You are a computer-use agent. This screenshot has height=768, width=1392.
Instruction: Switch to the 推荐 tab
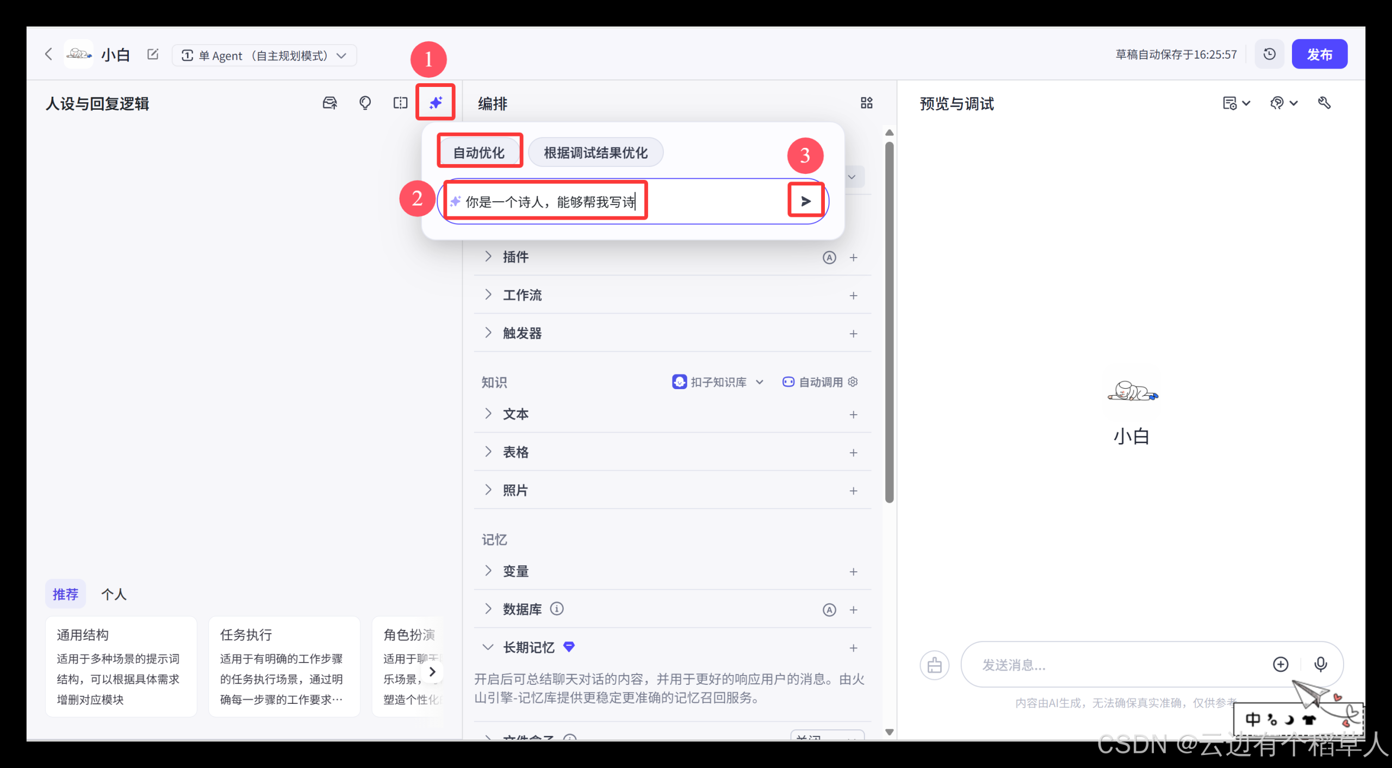[65, 594]
